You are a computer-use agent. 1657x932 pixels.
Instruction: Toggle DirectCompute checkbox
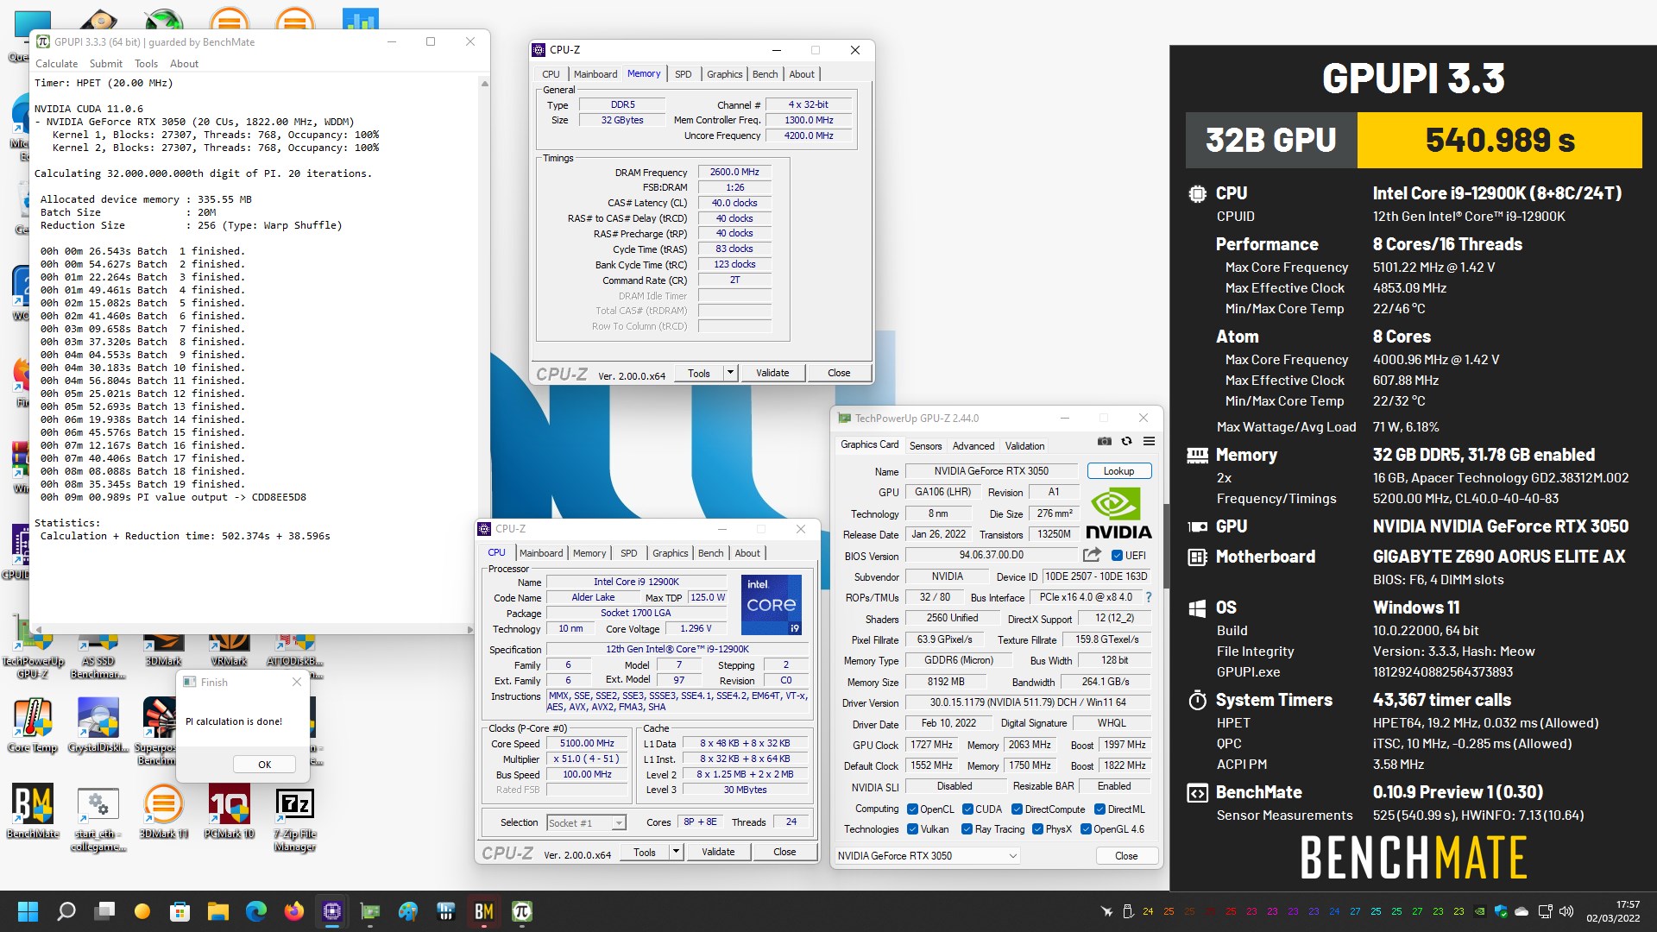pyautogui.click(x=1017, y=809)
